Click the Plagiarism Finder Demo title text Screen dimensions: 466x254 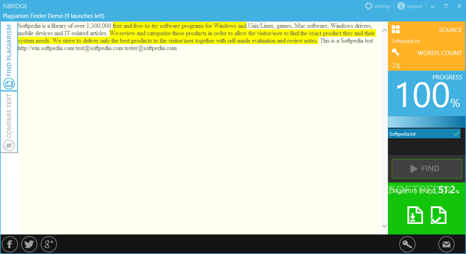pyautogui.click(x=54, y=16)
